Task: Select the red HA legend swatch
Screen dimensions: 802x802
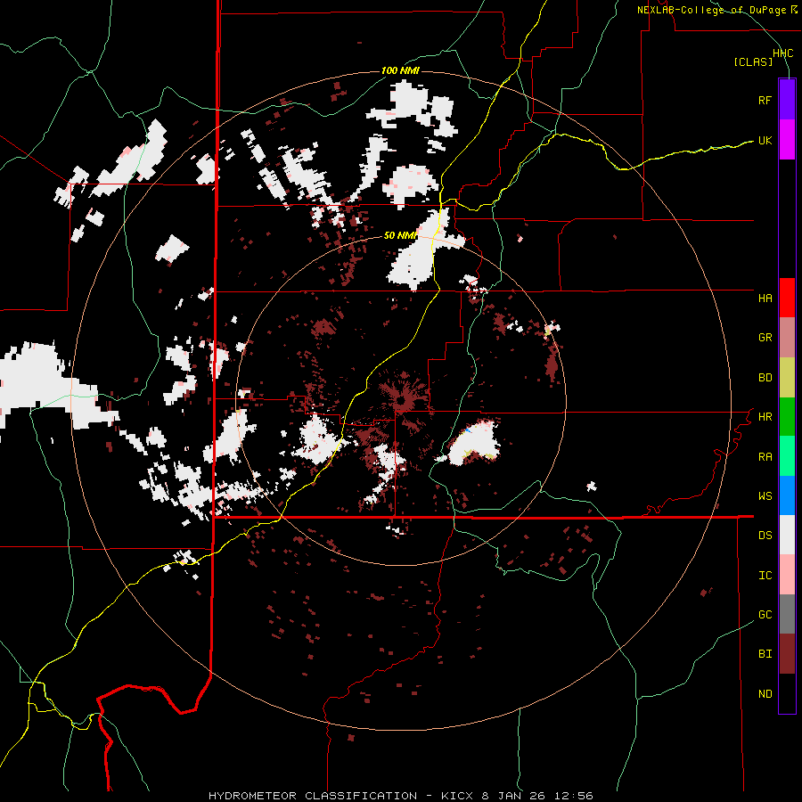Action: pos(787,298)
